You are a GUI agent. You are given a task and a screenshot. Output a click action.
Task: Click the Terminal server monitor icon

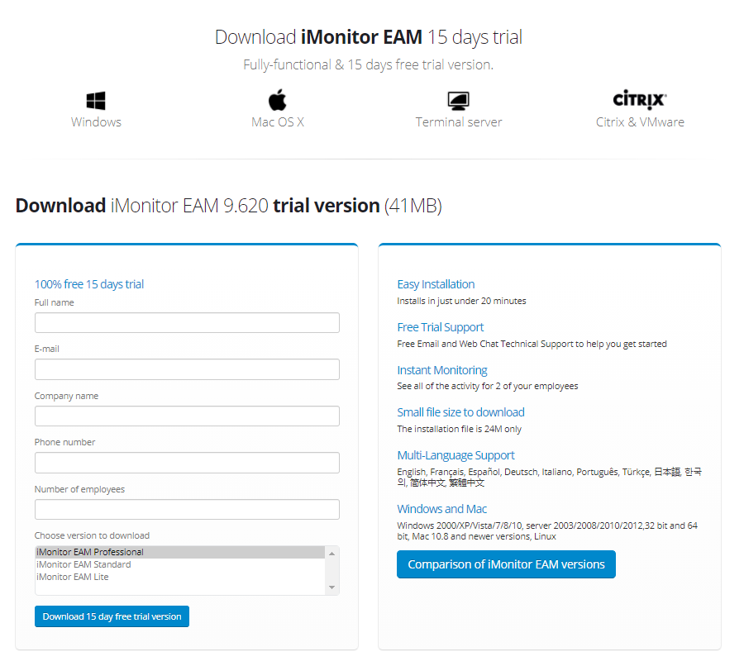point(458,101)
